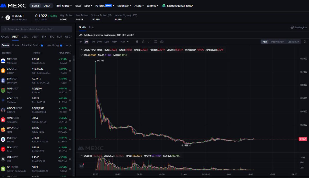Click the Bitcoin coin icon
This screenshot has height=178, width=309.
point(3,71)
